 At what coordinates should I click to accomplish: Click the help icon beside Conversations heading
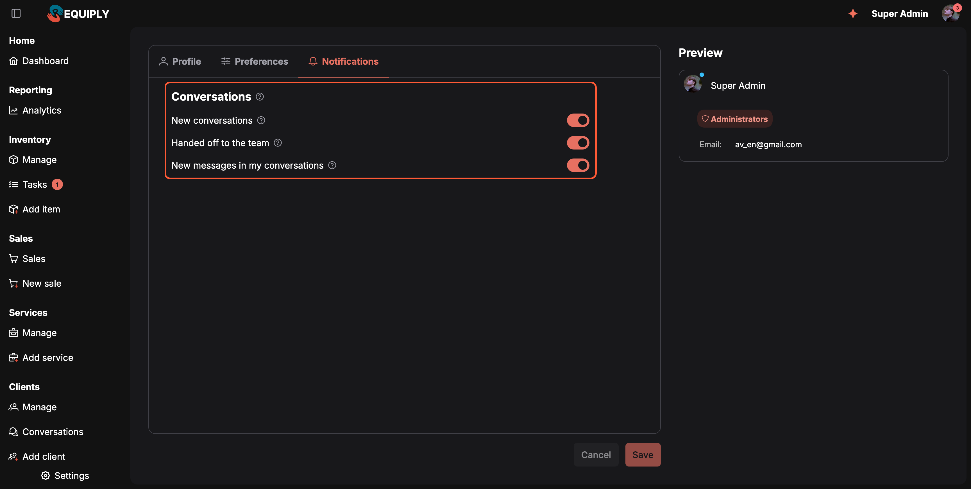[x=260, y=96]
